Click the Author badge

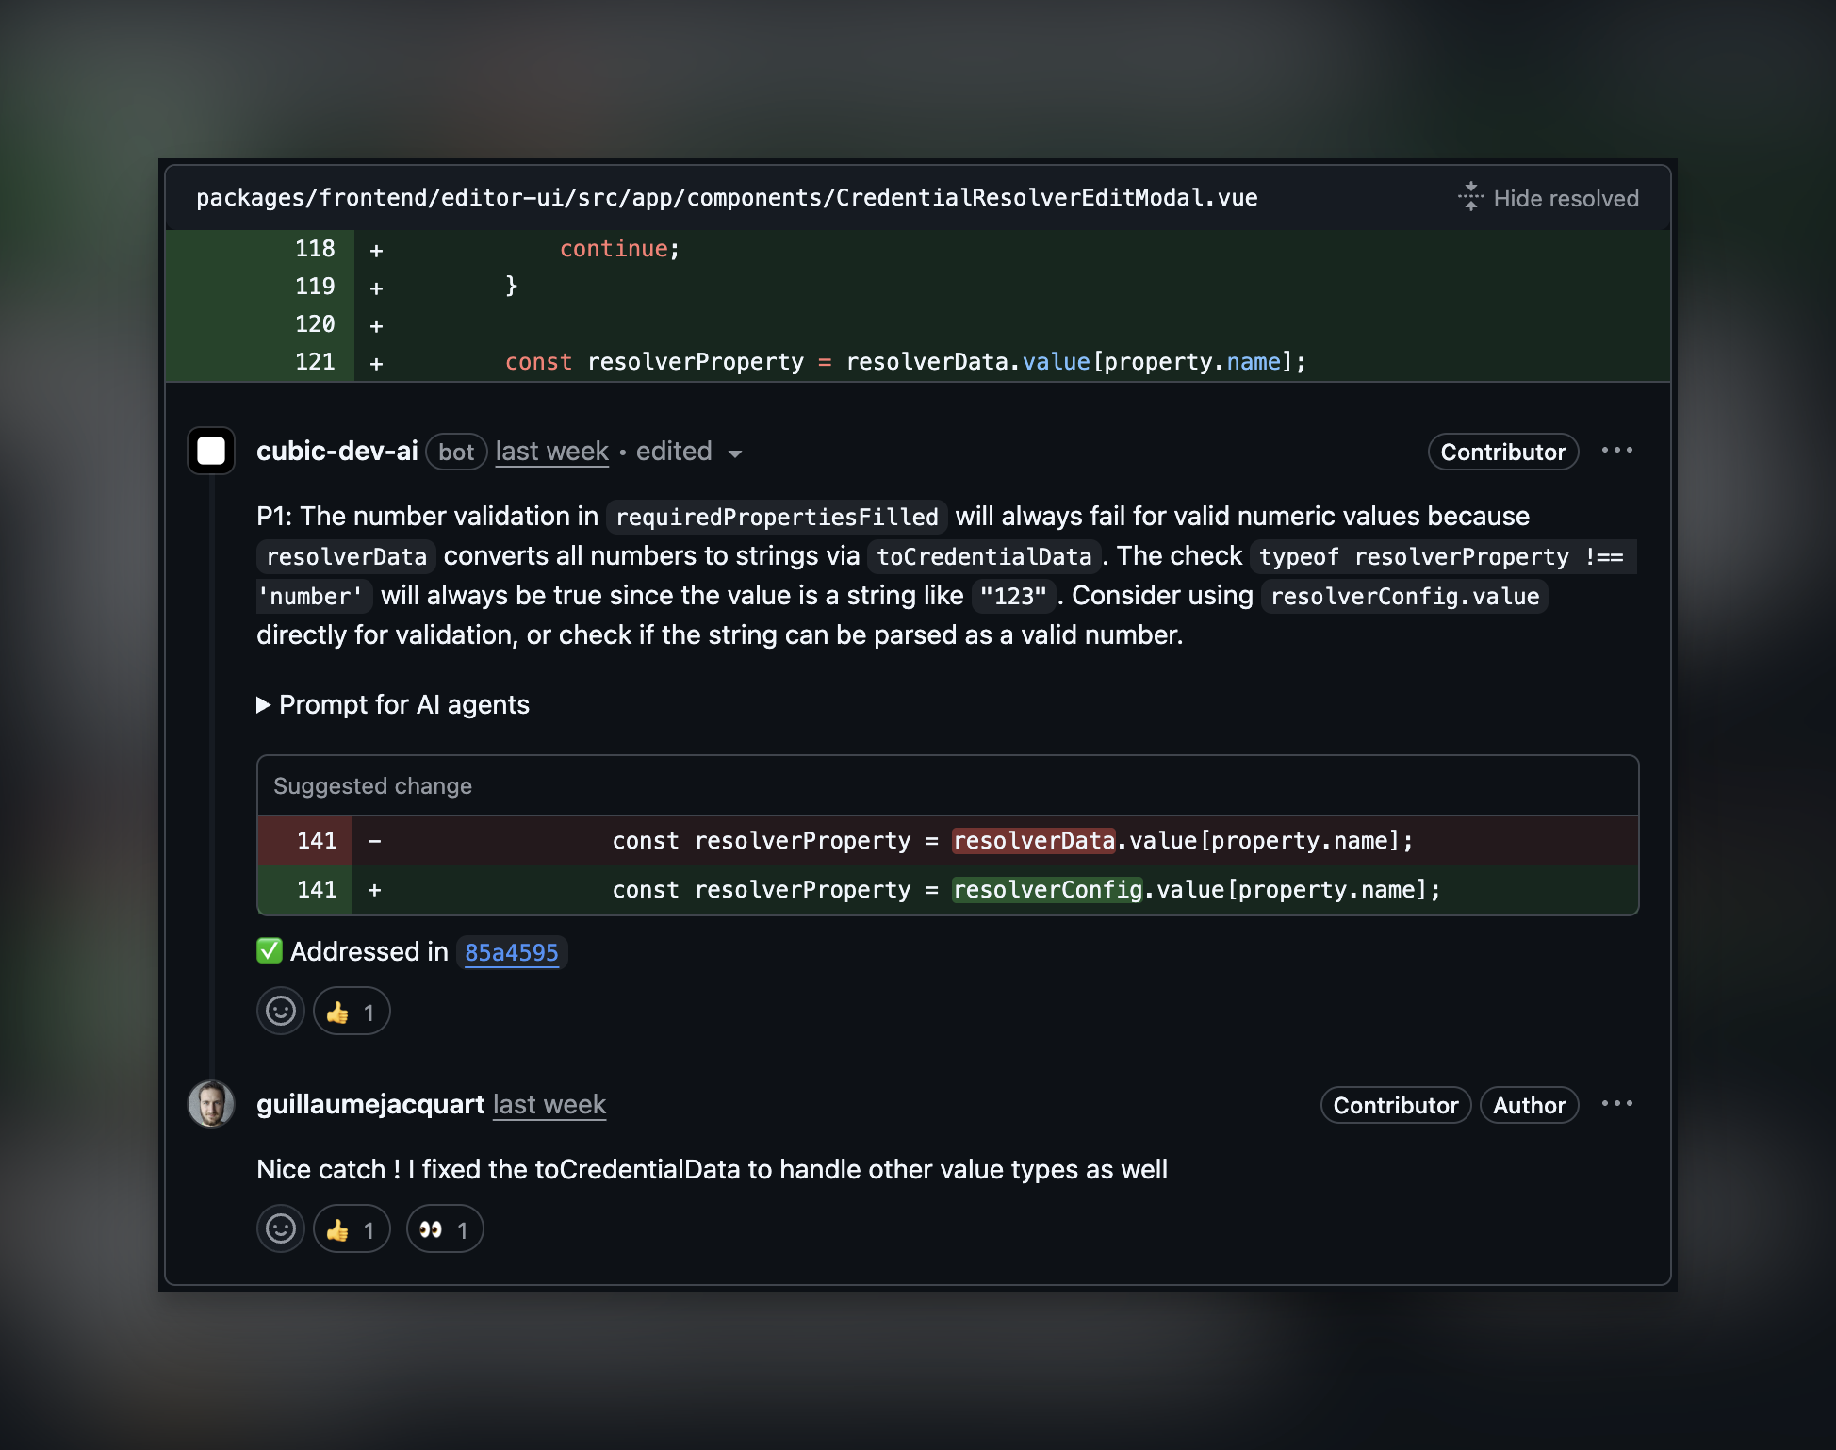point(1530,1105)
